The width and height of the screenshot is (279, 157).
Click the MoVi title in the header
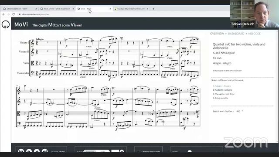(21, 24)
